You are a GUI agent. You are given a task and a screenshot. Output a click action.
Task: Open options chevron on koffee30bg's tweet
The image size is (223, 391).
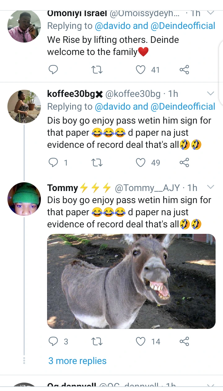pyautogui.click(x=210, y=93)
